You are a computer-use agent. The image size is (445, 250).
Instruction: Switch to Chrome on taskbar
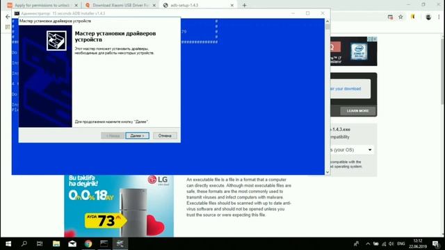click(88, 244)
